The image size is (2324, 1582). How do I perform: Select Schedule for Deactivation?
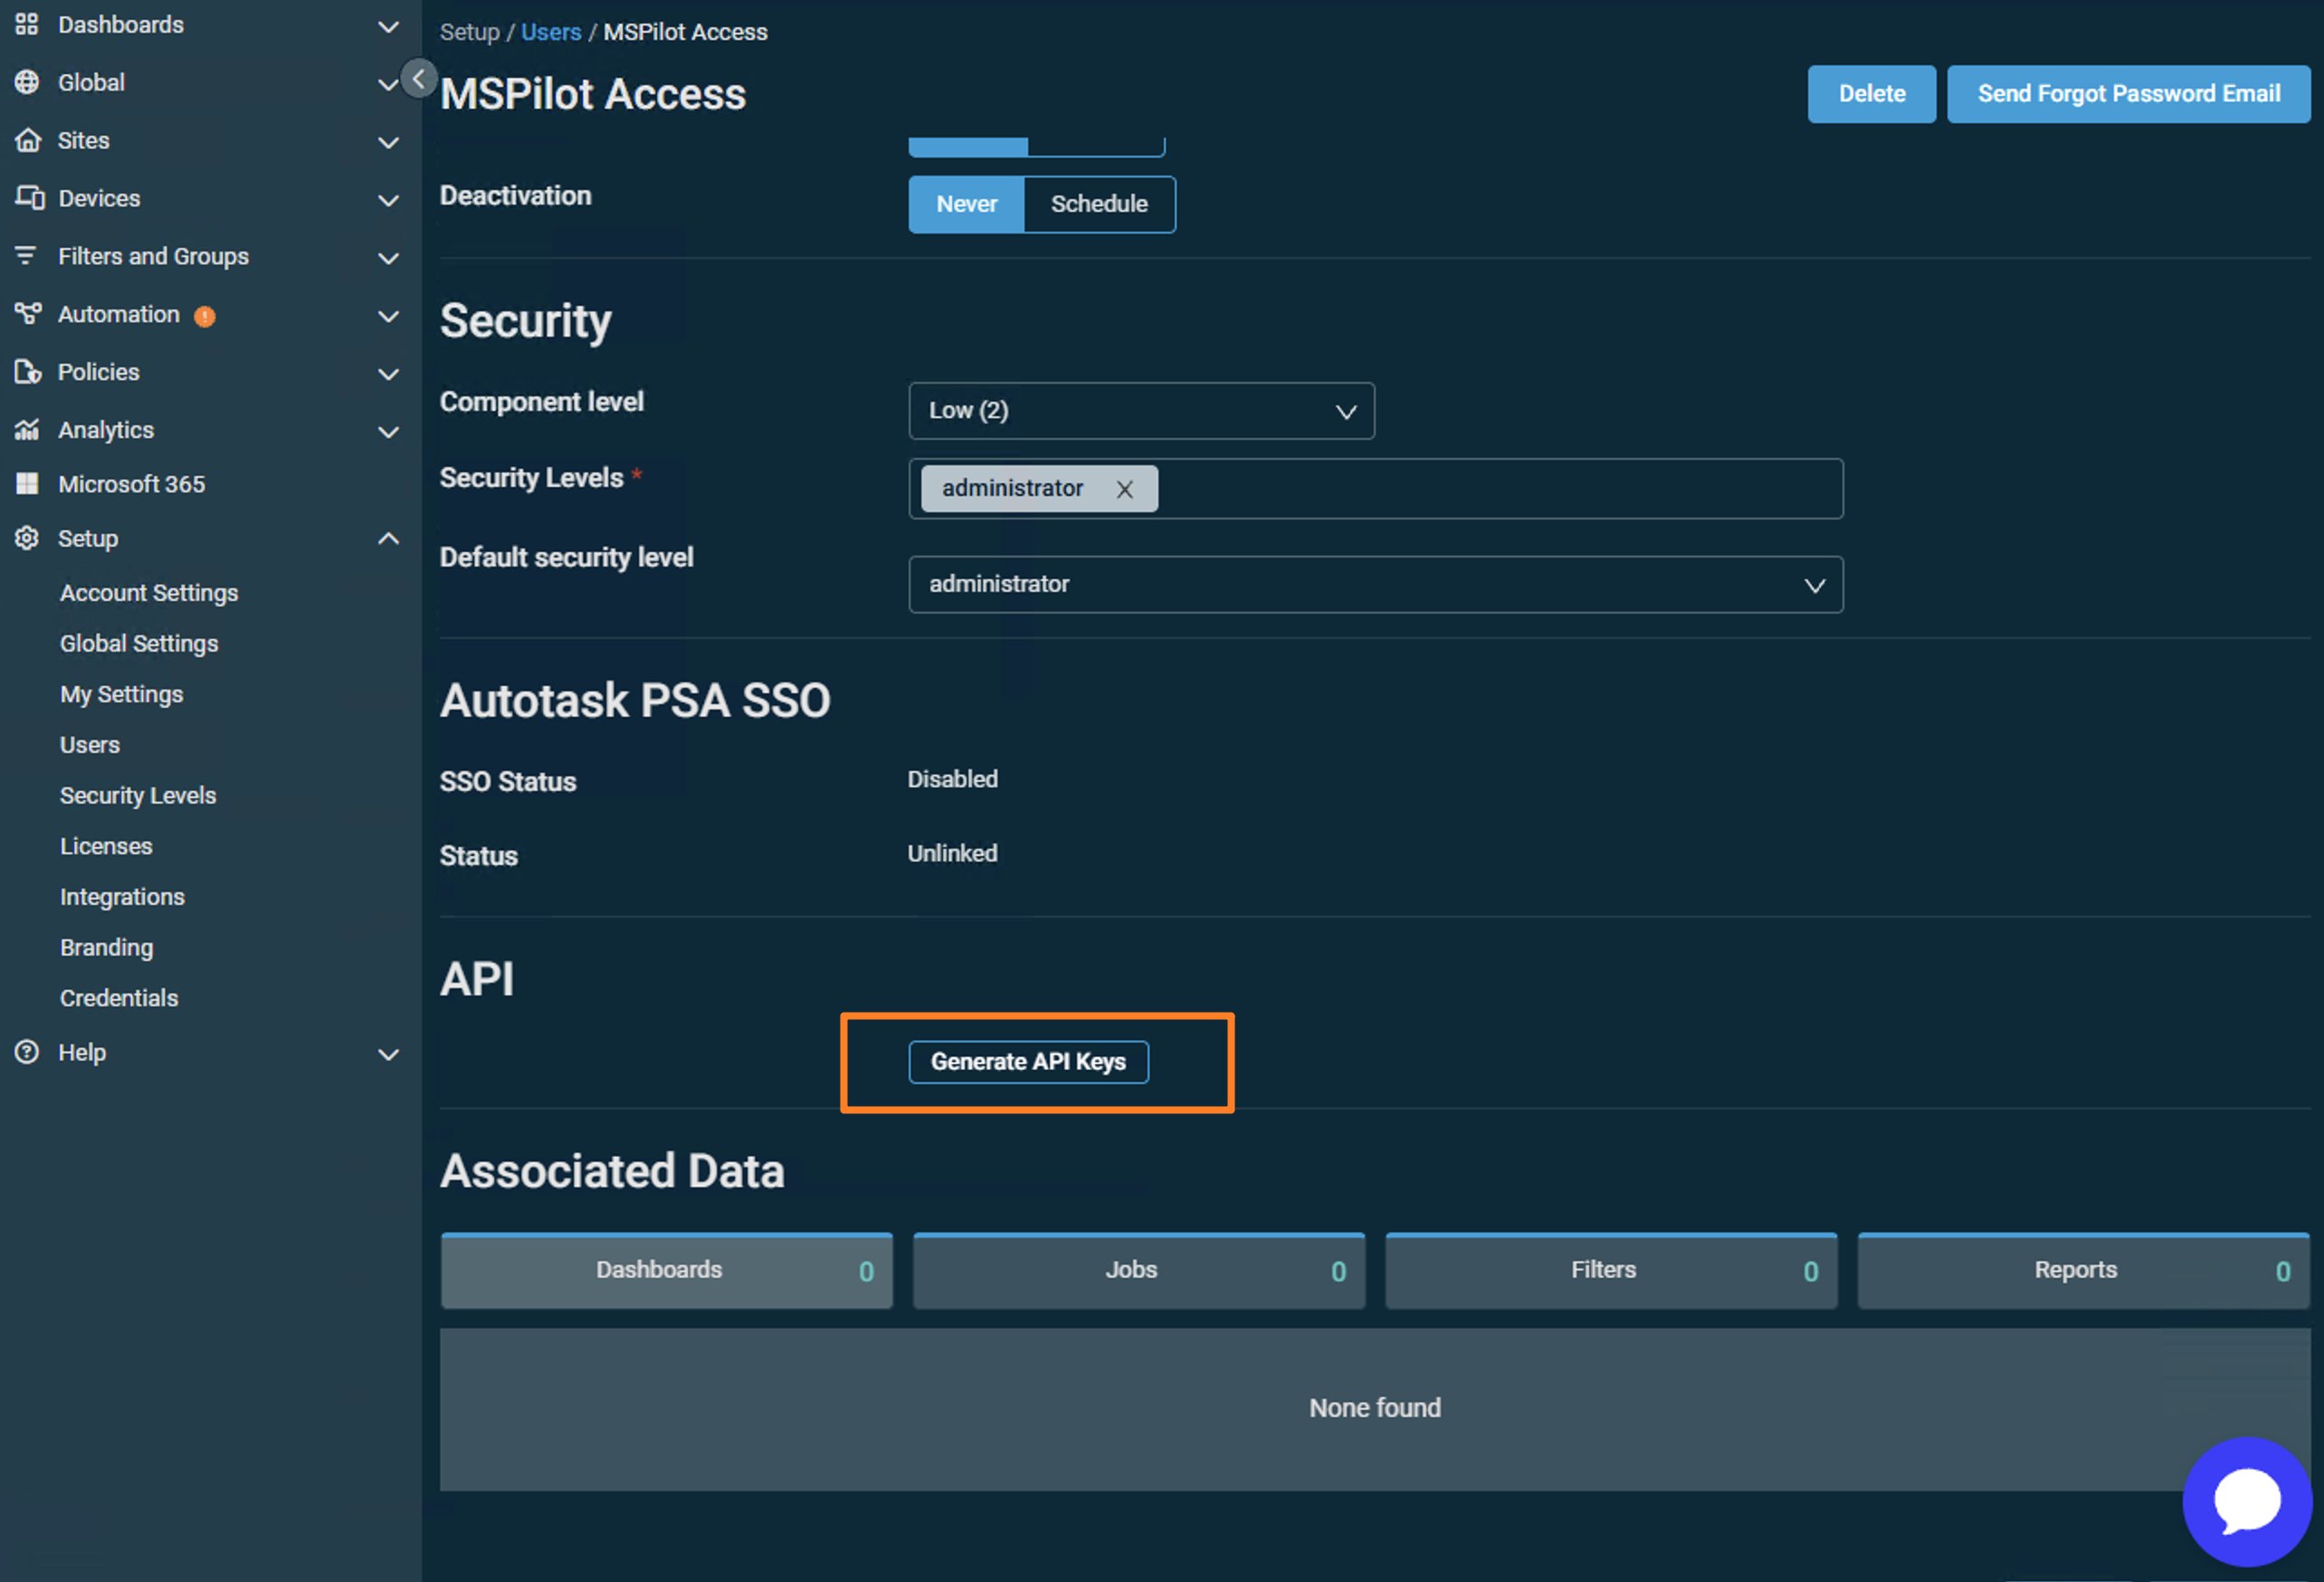[1099, 204]
